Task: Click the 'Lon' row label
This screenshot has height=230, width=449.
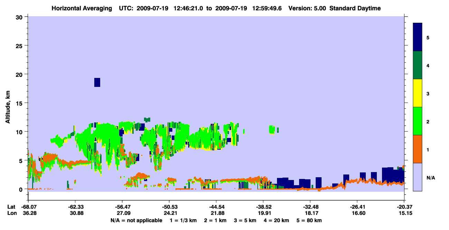Action: [11, 213]
